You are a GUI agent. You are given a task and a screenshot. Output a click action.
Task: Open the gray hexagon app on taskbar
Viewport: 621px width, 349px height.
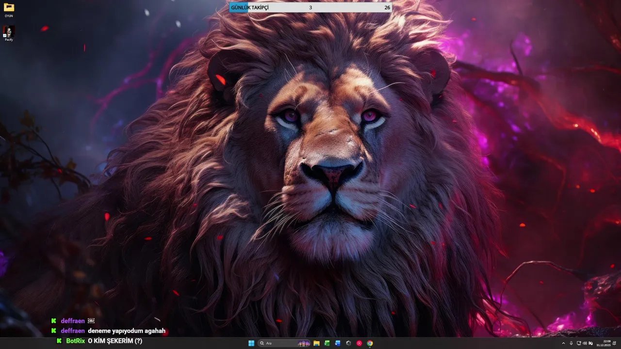coord(348,343)
